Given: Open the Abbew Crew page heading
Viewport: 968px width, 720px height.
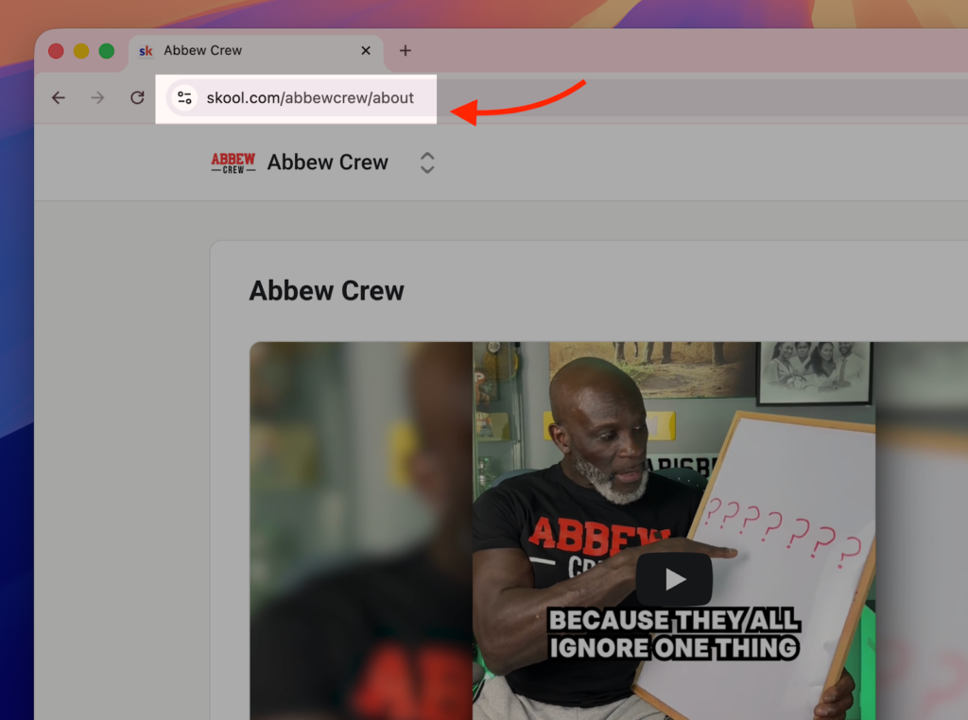Looking at the screenshot, I should [327, 291].
